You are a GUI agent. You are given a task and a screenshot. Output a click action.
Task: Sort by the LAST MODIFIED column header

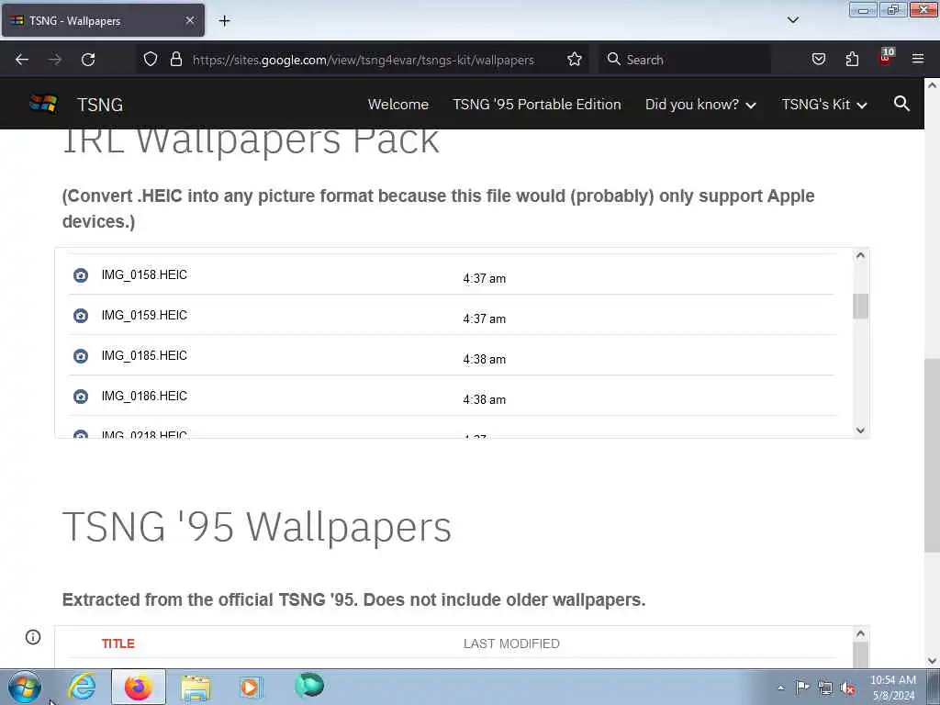tap(511, 643)
